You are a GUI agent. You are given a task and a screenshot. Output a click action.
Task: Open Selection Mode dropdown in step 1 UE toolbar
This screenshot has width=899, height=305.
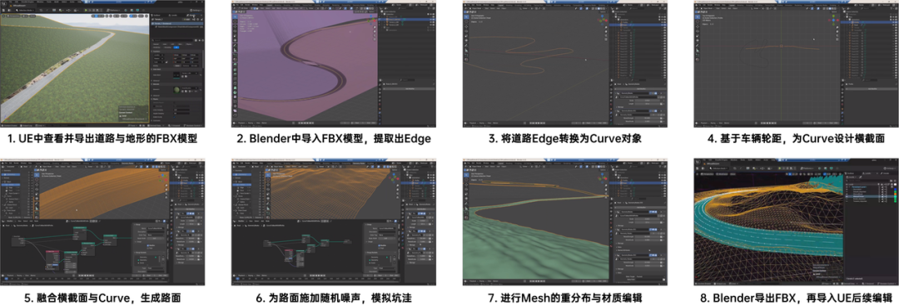[25, 10]
